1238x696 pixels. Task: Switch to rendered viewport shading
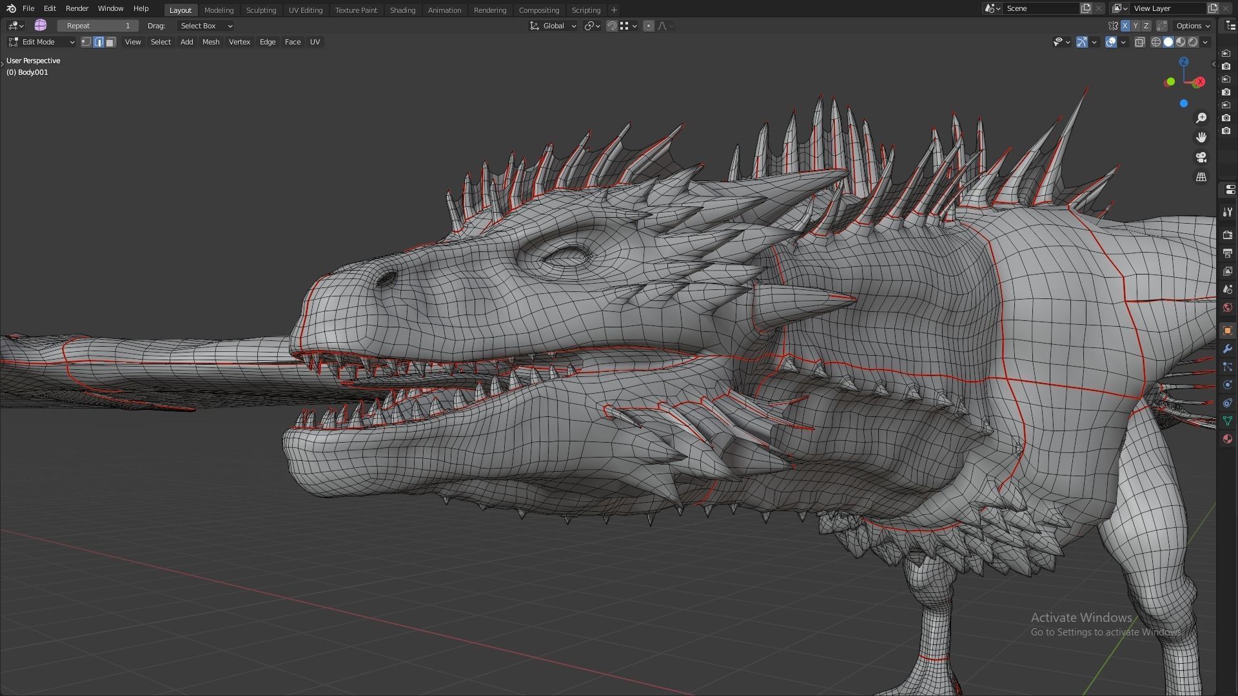pos(1193,42)
